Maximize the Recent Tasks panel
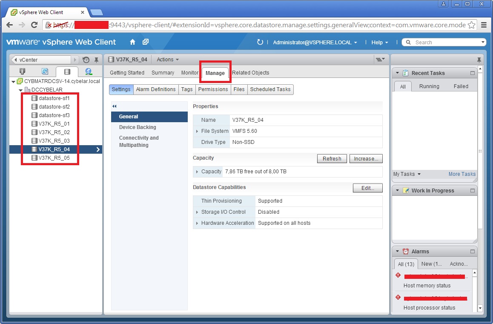493x324 pixels. click(x=472, y=73)
